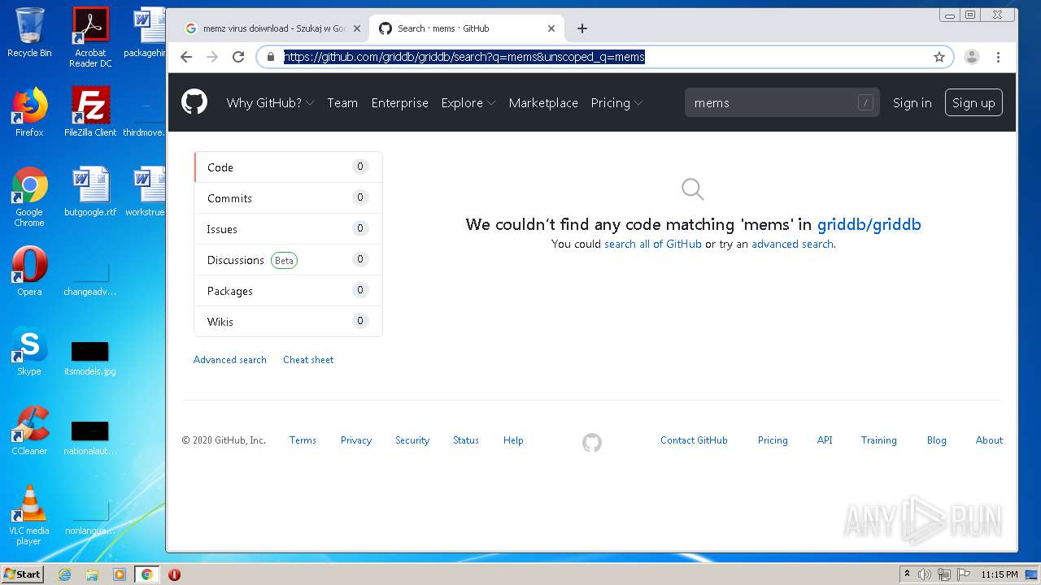
Task: Open Recycle Bin on the desktop
Action: point(29,32)
